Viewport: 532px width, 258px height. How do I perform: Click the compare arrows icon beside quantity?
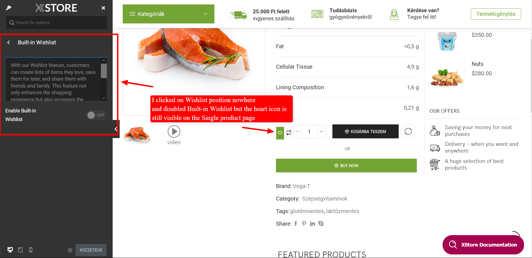coord(289,132)
